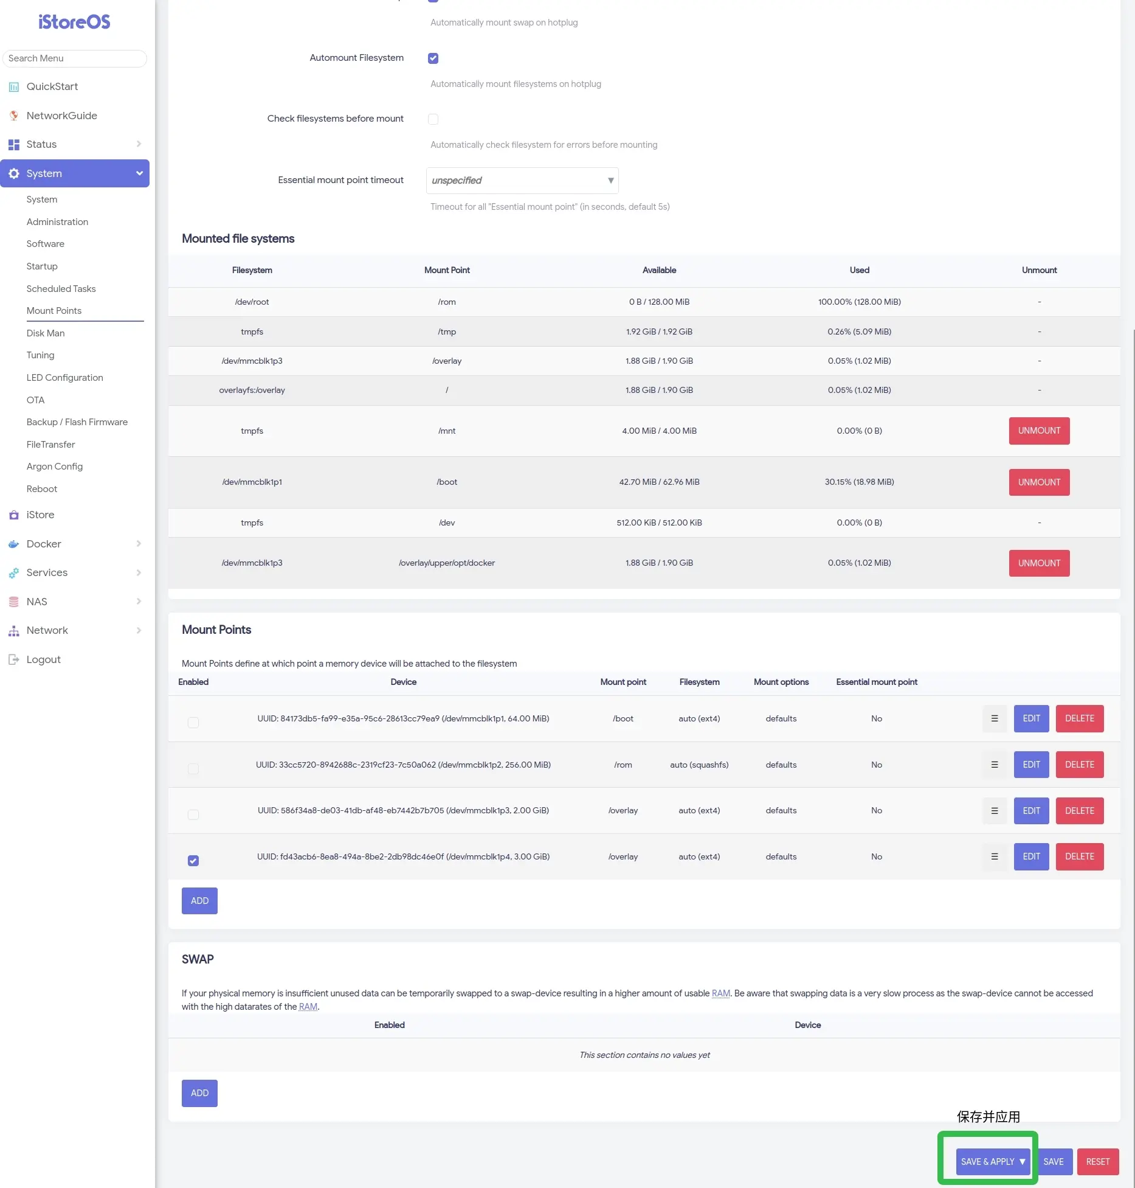Viewport: 1135px width, 1188px height.
Task: Focus the Search Menu input field
Action: click(74, 58)
